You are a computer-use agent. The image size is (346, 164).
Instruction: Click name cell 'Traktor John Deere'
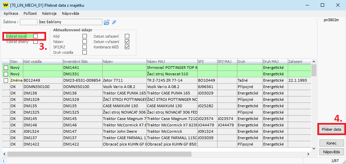(x=125, y=131)
